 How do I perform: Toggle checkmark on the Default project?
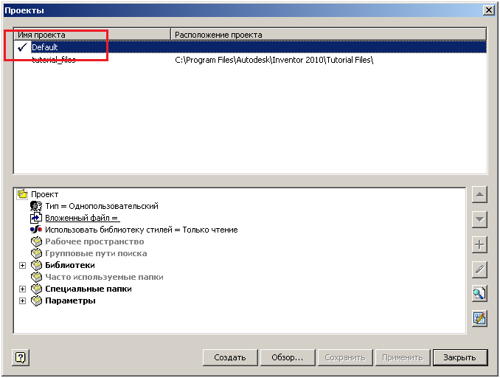tap(22, 47)
